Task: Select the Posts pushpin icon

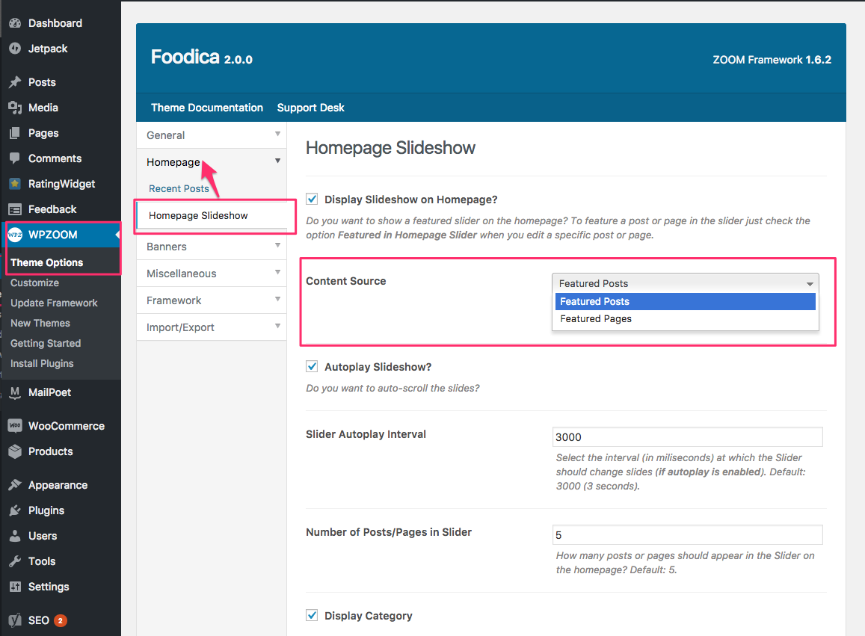Action: coord(15,82)
